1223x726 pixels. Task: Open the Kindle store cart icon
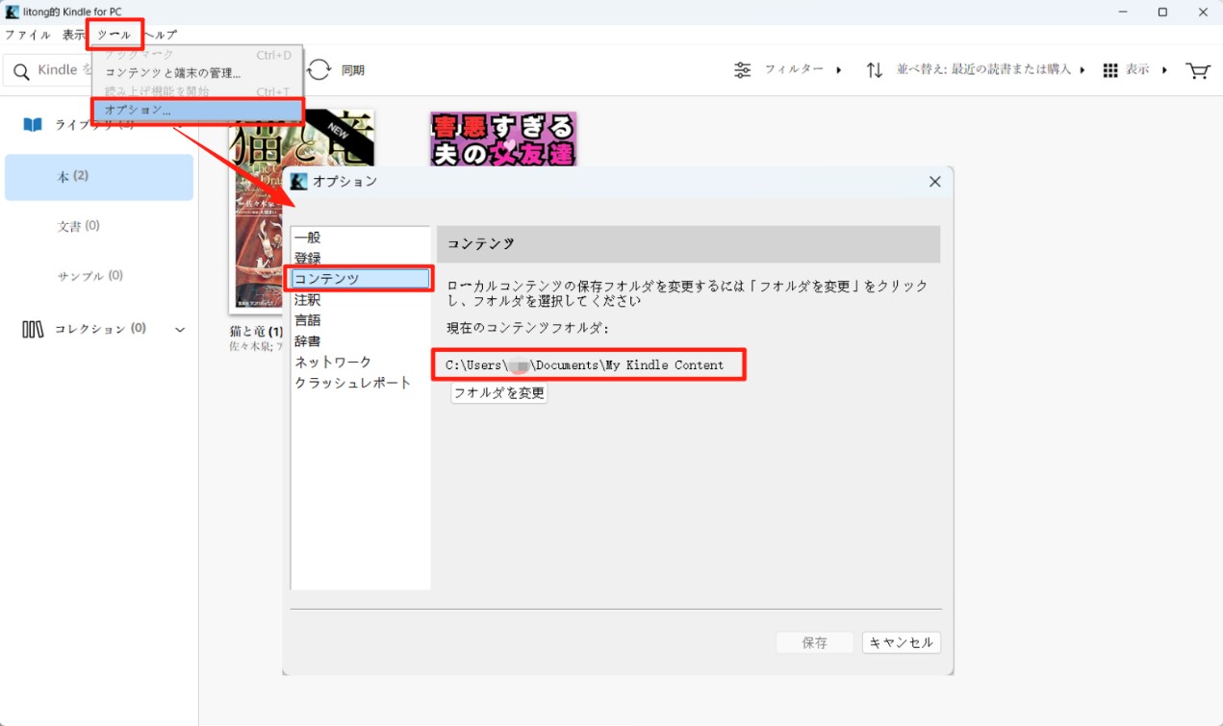1197,70
